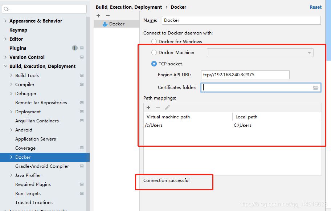Collapse the Build, Execution, Deployment section
Screen dimensions: 331x211
(5, 66)
